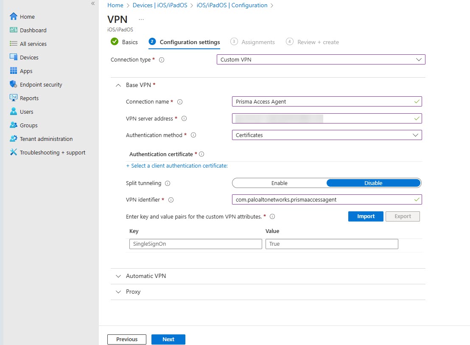
Task: Select Disable for split tunneling
Action: tap(373, 183)
